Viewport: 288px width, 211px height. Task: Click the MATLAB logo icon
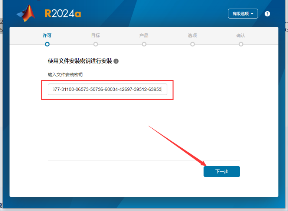point(26,13)
